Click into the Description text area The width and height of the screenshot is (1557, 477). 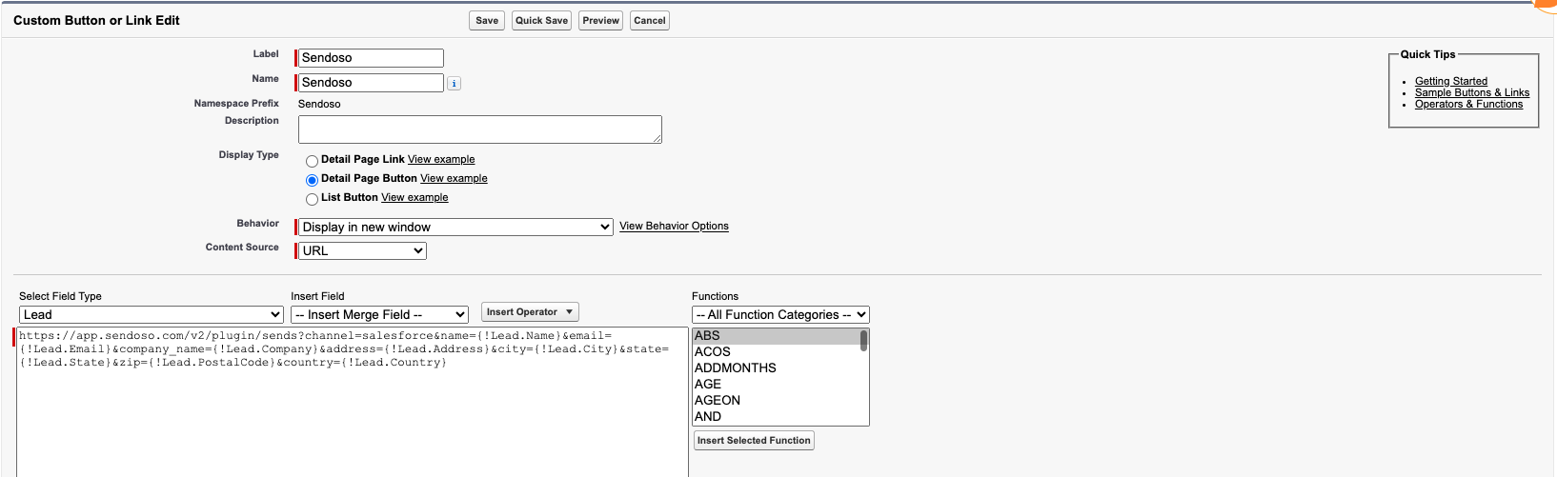(480, 129)
